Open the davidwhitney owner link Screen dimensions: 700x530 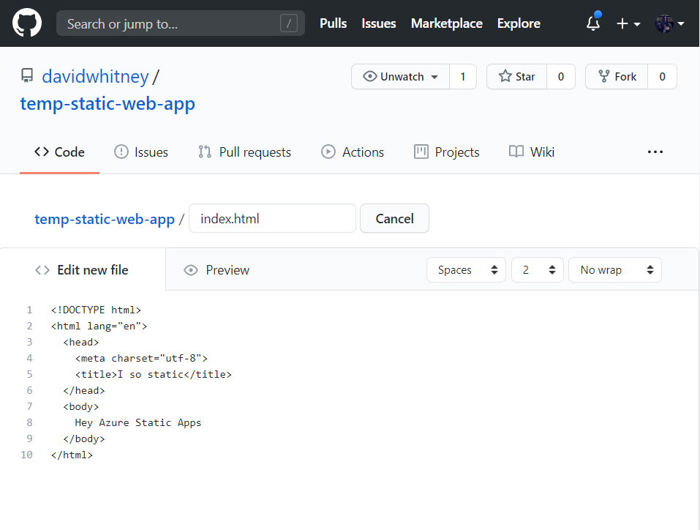pyautogui.click(x=95, y=76)
